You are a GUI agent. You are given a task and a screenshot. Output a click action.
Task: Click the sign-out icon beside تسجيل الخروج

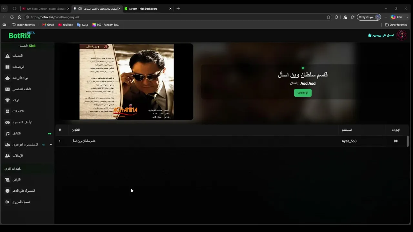point(7,202)
